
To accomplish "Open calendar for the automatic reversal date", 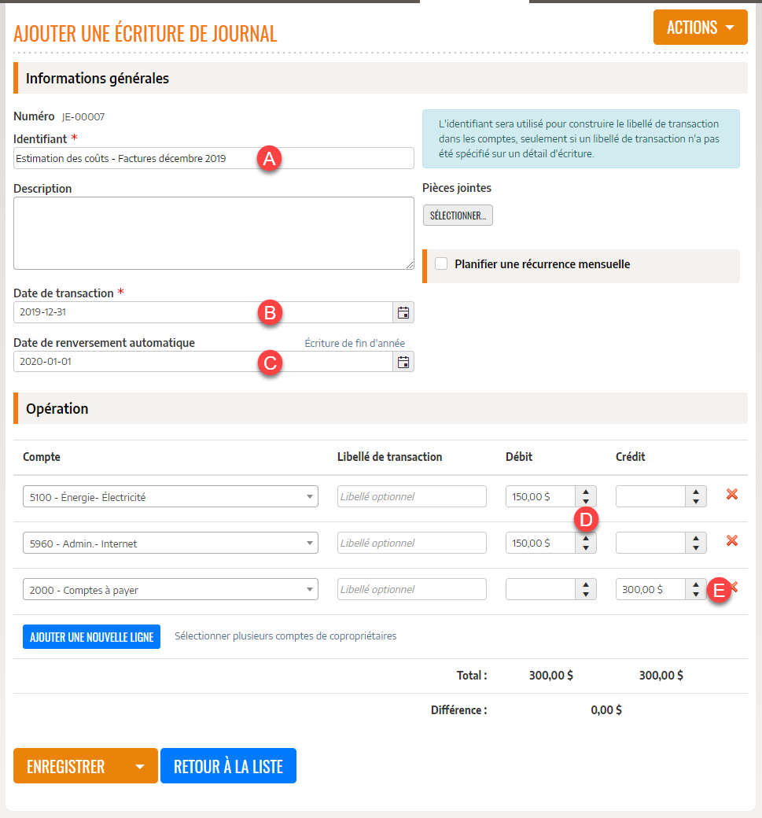I will point(403,362).
